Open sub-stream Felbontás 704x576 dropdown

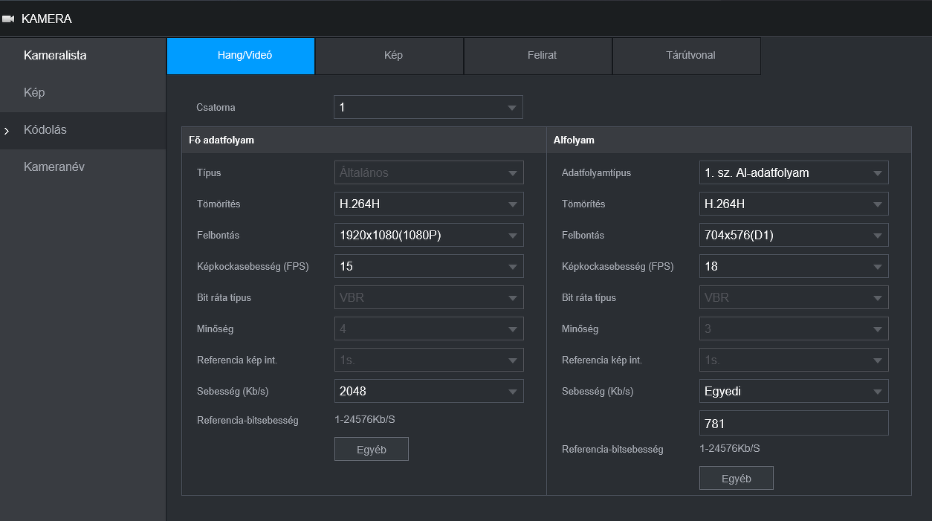(793, 235)
